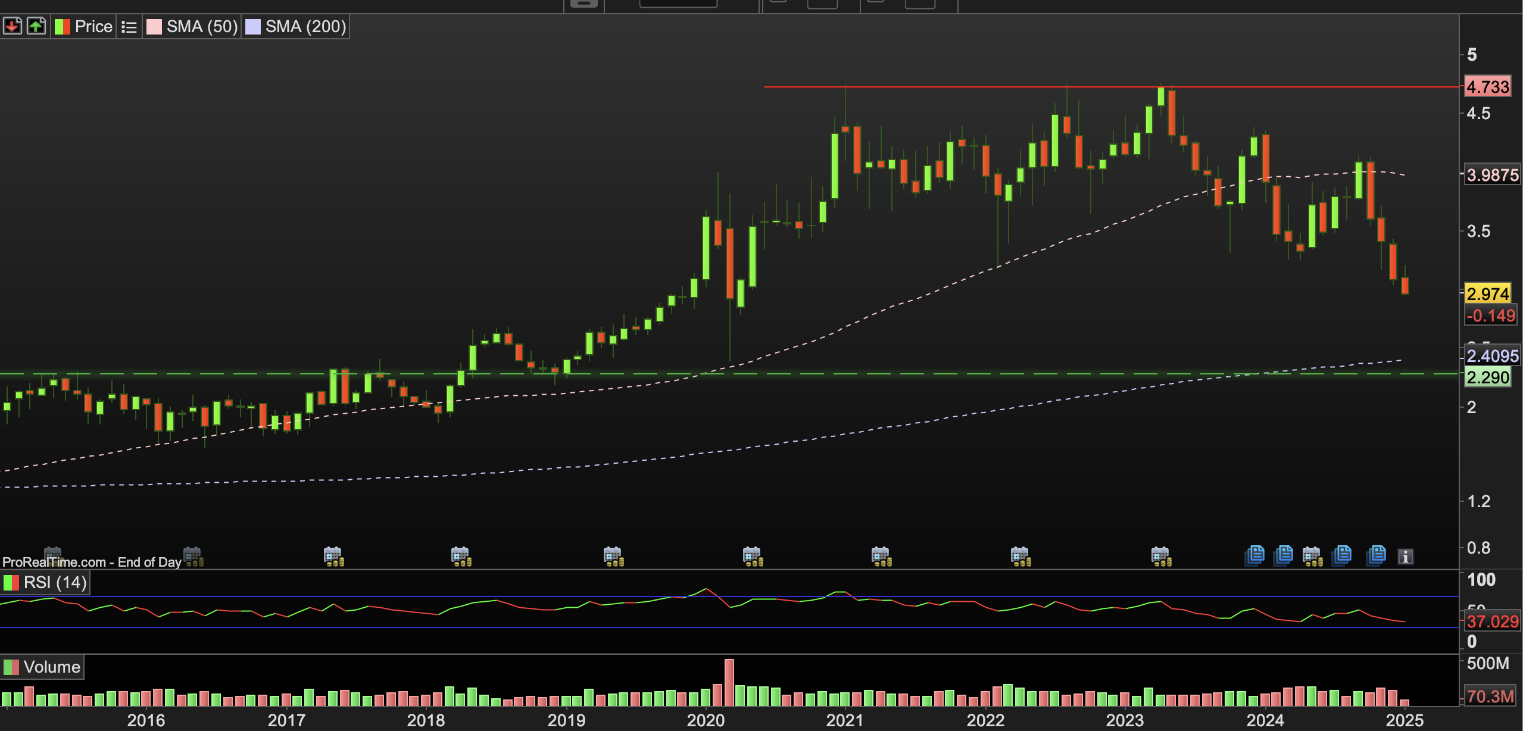The height and width of the screenshot is (731, 1523).
Task: Open the last blue news document icon
Action: point(1377,555)
